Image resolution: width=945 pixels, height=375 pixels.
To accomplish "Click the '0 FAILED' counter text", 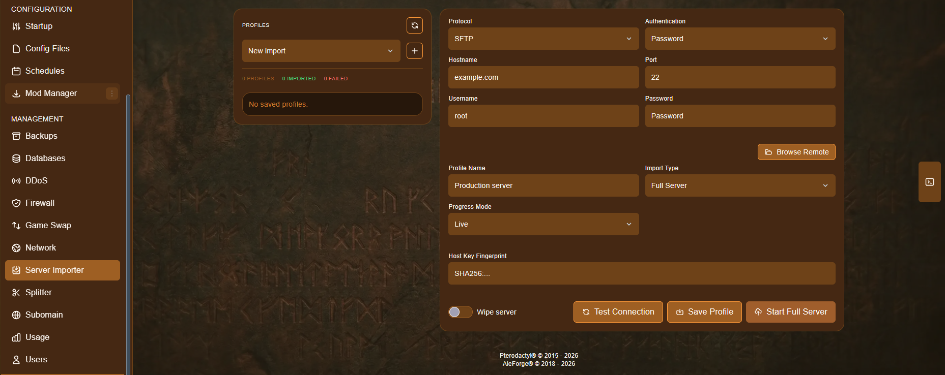I will [336, 79].
